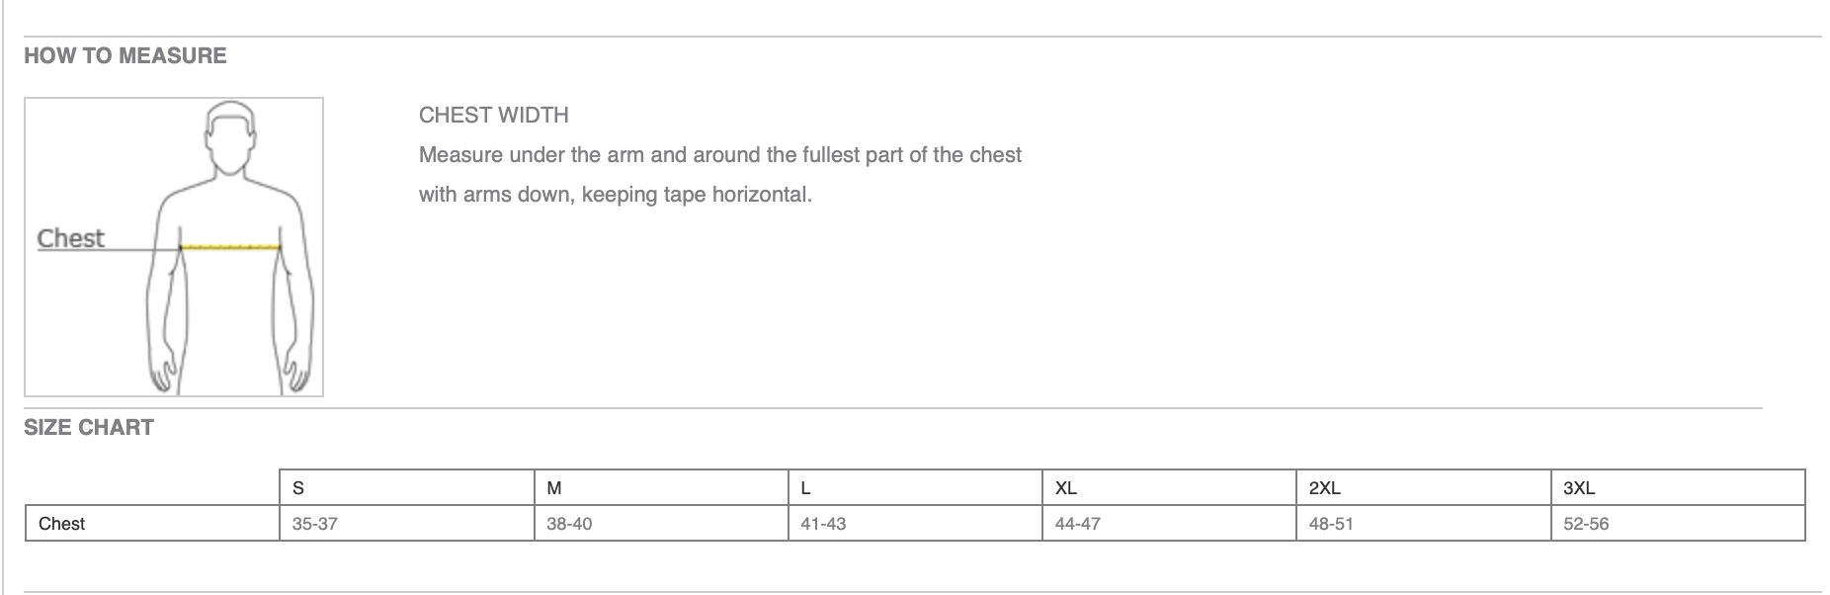Select the S size column header
Viewport: 1830px width, 595px height.
tap(407, 487)
